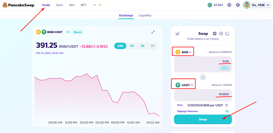Click the USDT amount input field

pos(203,95)
